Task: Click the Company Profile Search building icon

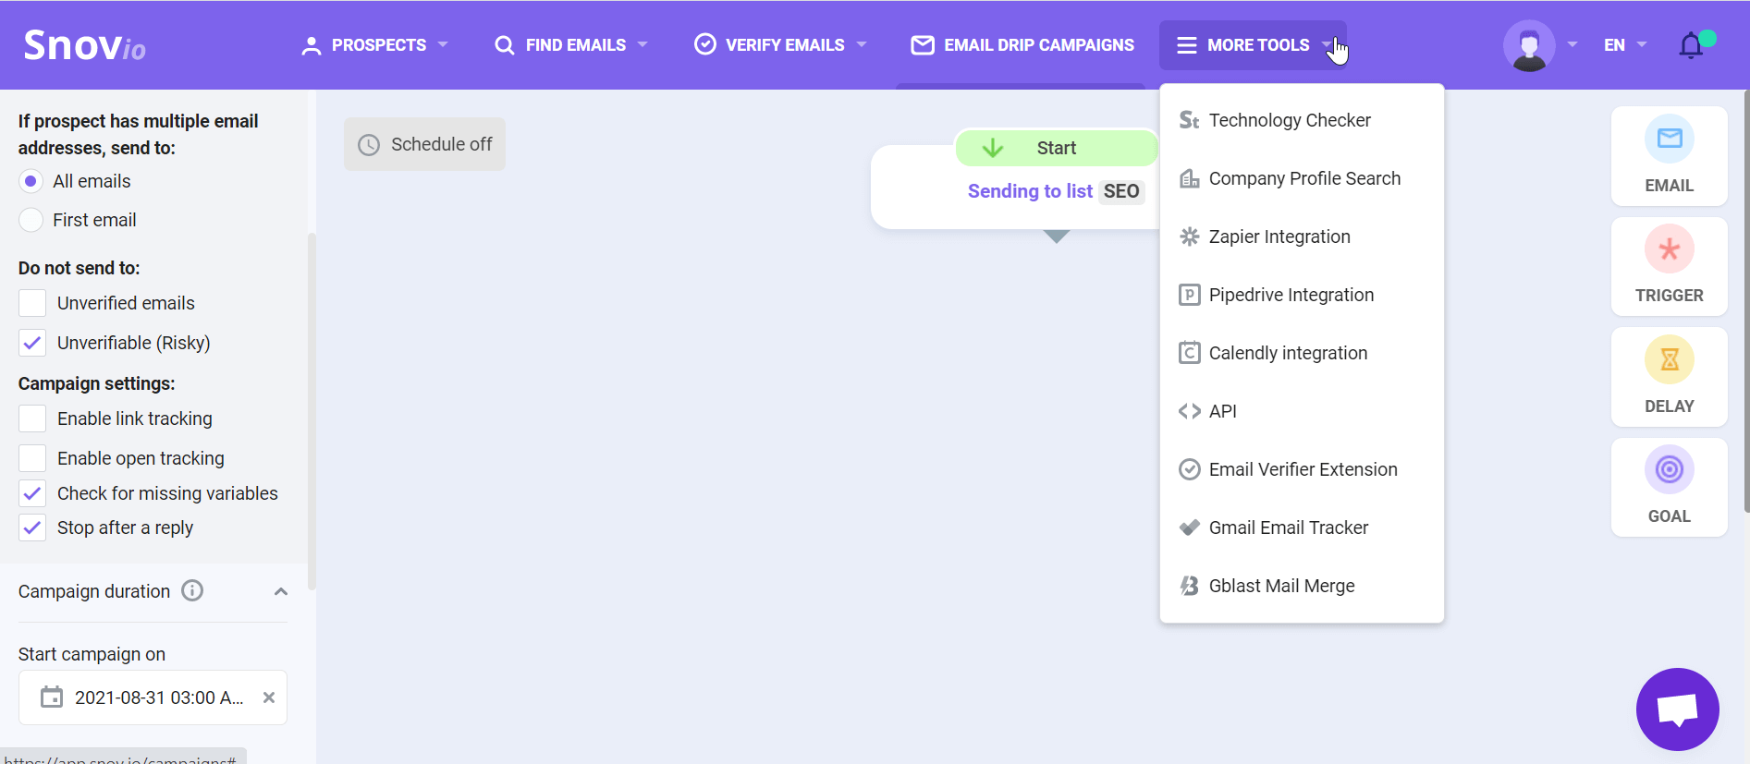Action: tap(1190, 178)
